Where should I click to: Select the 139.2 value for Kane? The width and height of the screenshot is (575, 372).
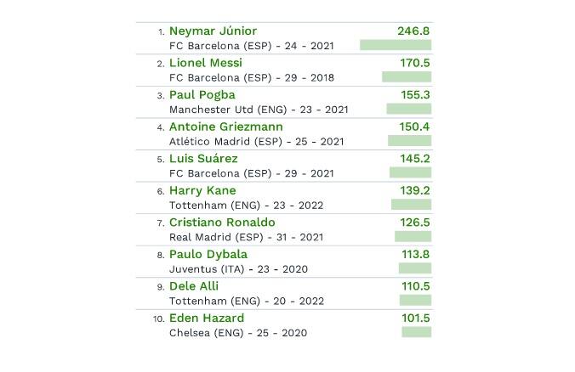coord(415,190)
